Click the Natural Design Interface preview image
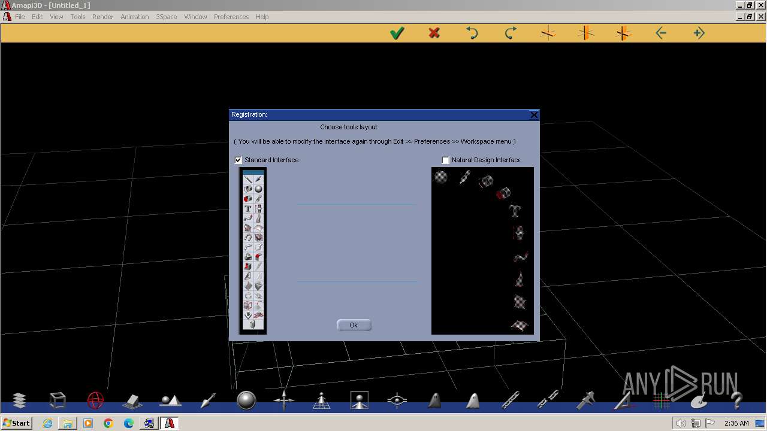Screen dimensions: 767x431 [x=482, y=251]
